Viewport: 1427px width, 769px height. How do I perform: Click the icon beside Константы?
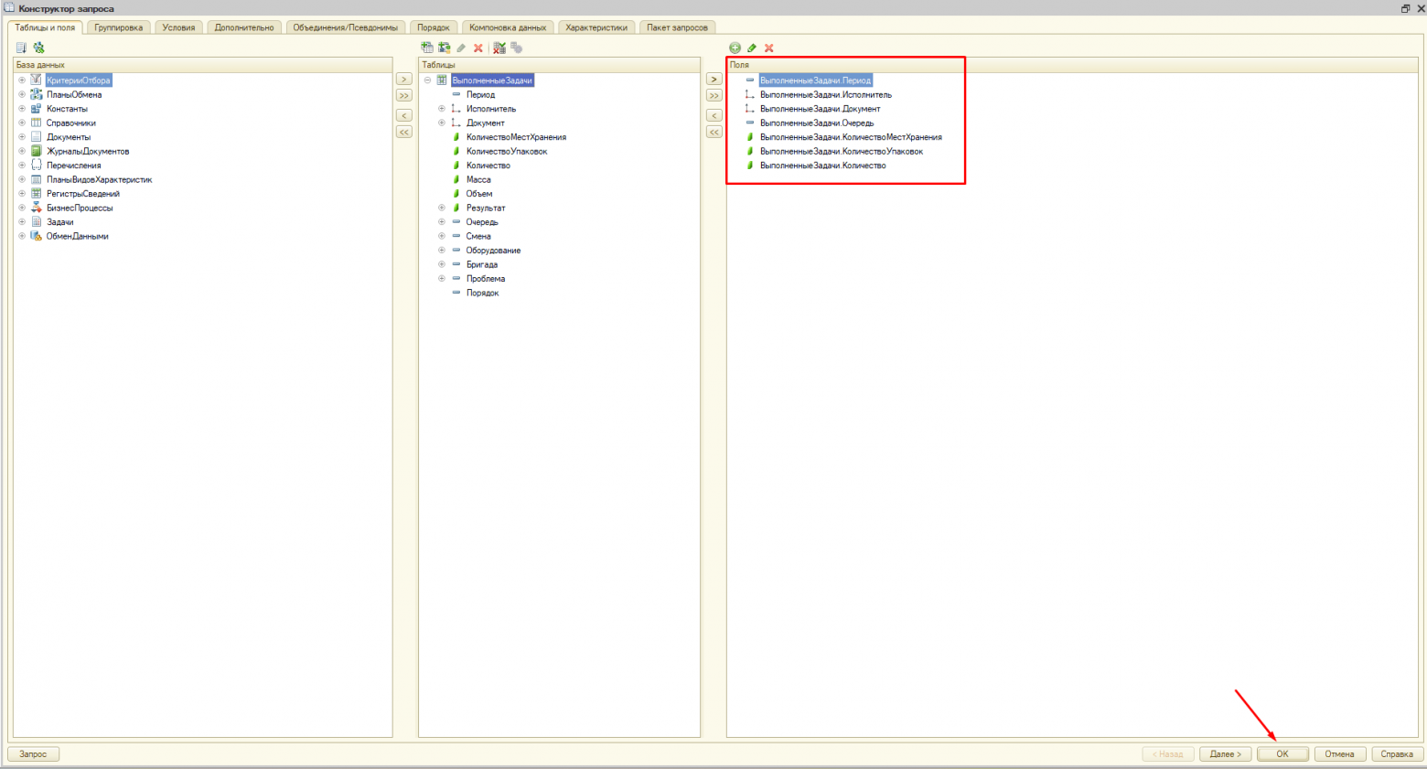pos(37,109)
